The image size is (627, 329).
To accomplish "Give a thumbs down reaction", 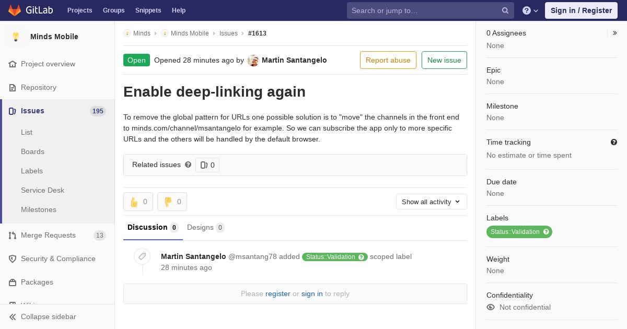I will tap(172, 202).
